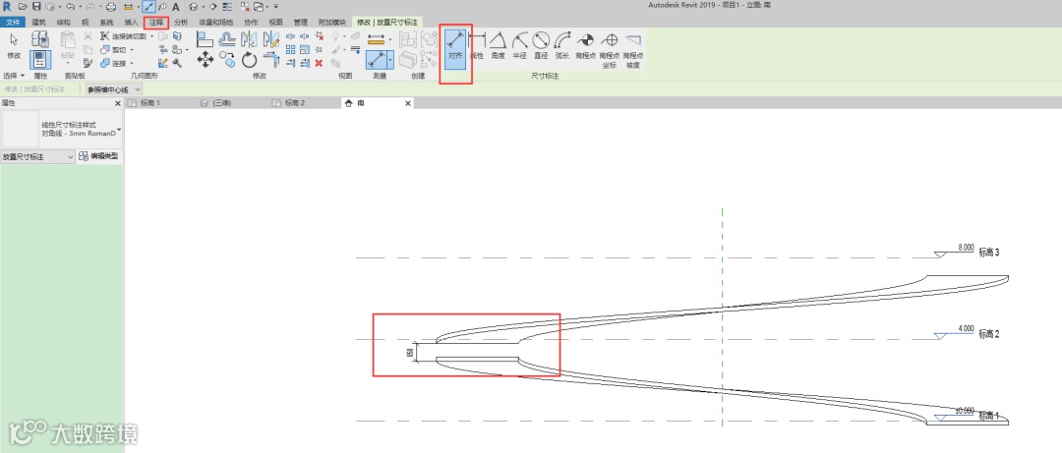Select the 弧长 arc length dimension tool
The image size is (1062, 453).
click(x=562, y=44)
